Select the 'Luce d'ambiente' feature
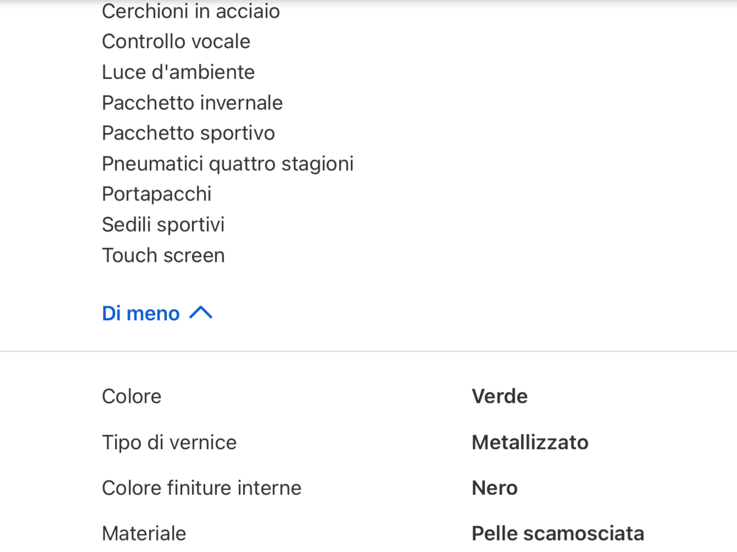Image resolution: width=737 pixels, height=552 pixels. (178, 72)
